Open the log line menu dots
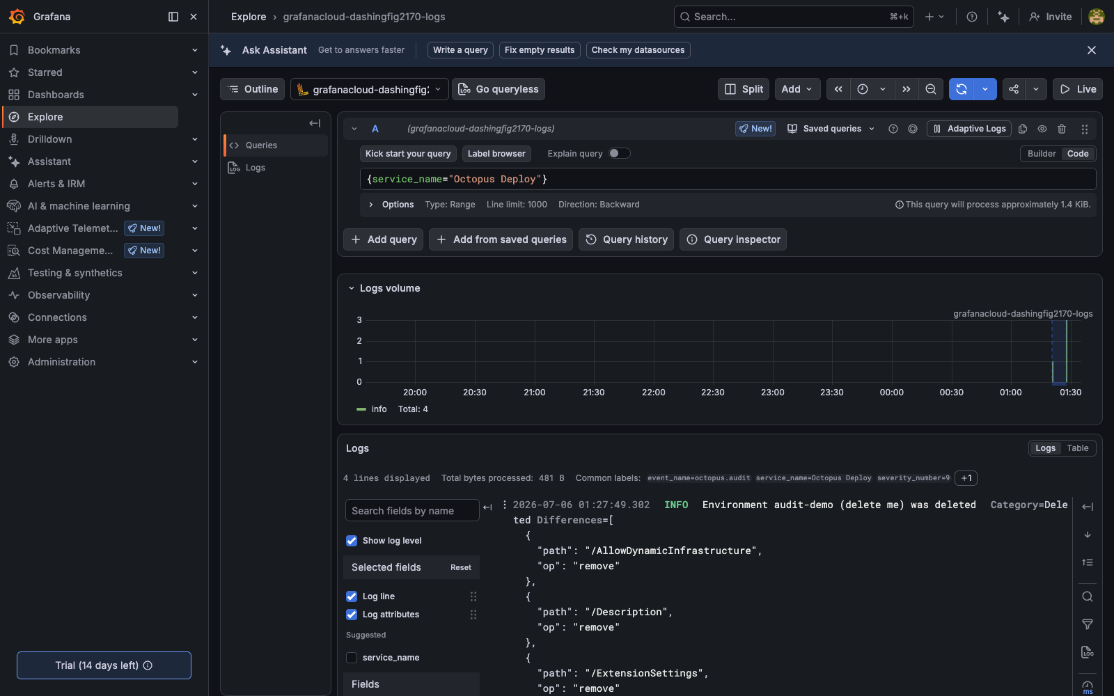Screen dimensions: 1114x696 coord(504,505)
